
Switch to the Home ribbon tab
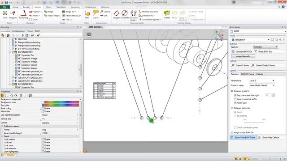click(15, 7)
